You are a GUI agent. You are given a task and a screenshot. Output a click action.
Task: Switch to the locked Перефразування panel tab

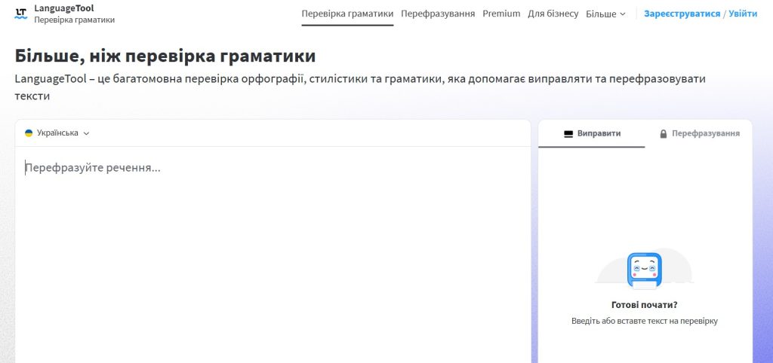[x=699, y=133]
